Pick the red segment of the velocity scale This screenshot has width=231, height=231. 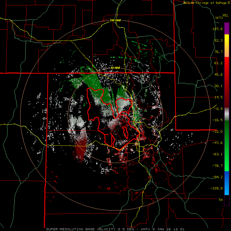click(227, 82)
